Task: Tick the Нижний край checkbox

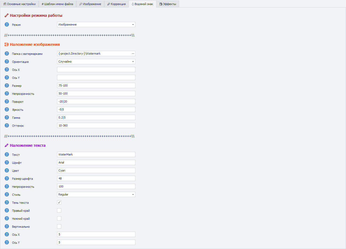Action: pos(59,218)
